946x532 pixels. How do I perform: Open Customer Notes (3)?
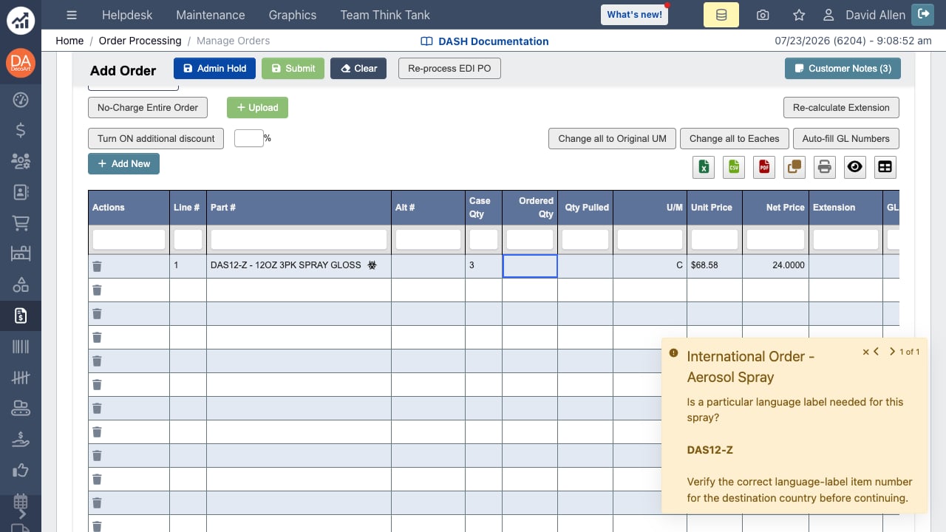pos(843,68)
